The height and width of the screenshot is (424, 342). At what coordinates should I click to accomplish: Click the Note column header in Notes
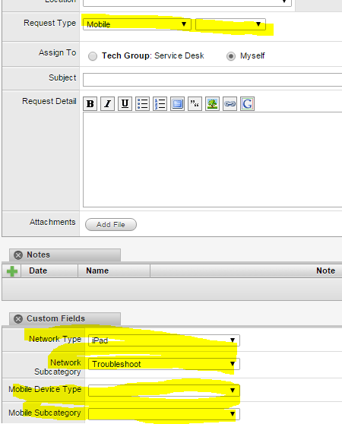click(326, 271)
